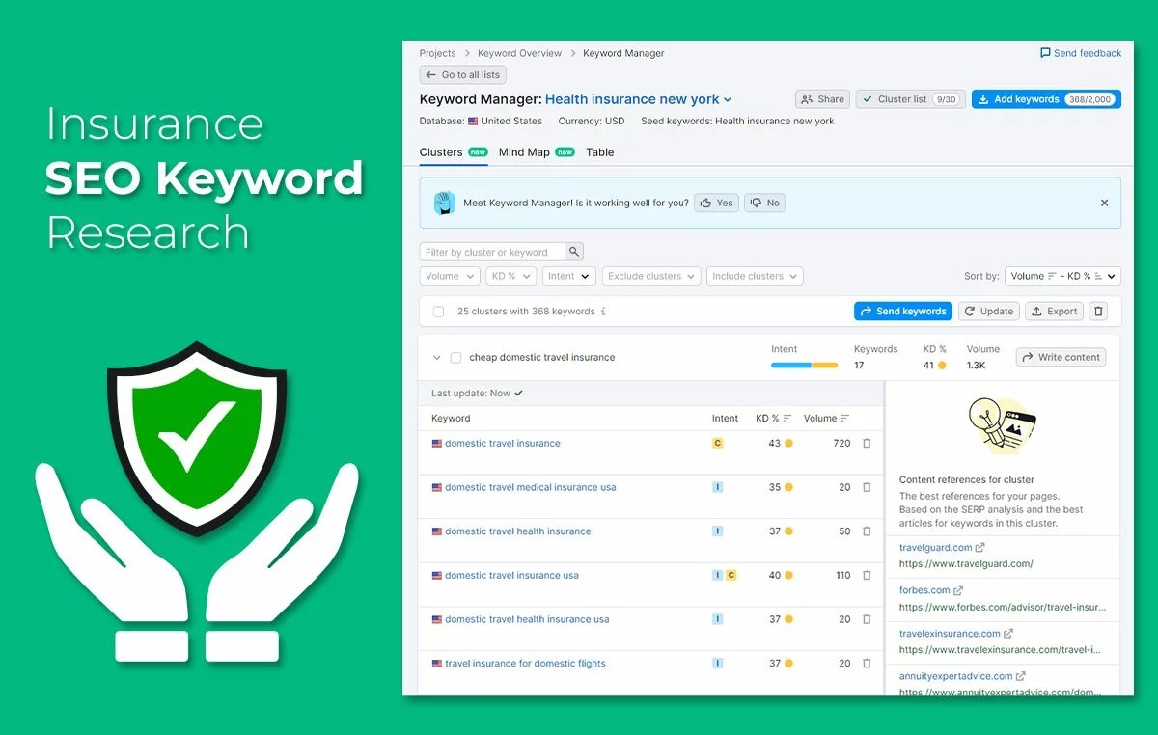The image size is (1158, 735).
Task: Delete 'domestic travel insurance usa' row via trash
Action: point(867,576)
